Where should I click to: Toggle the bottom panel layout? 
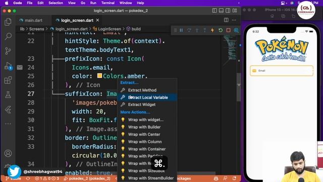click(x=221, y=11)
